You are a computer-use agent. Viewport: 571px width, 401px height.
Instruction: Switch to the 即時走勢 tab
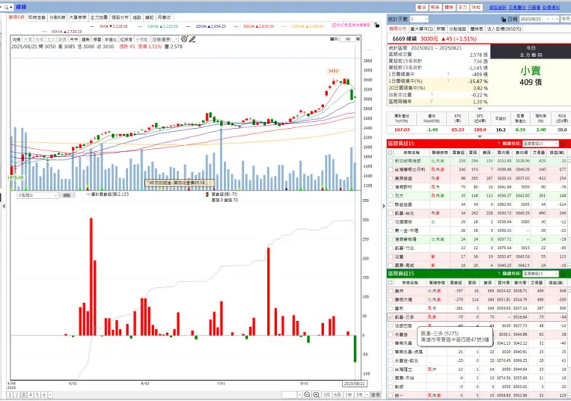pos(37,18)
